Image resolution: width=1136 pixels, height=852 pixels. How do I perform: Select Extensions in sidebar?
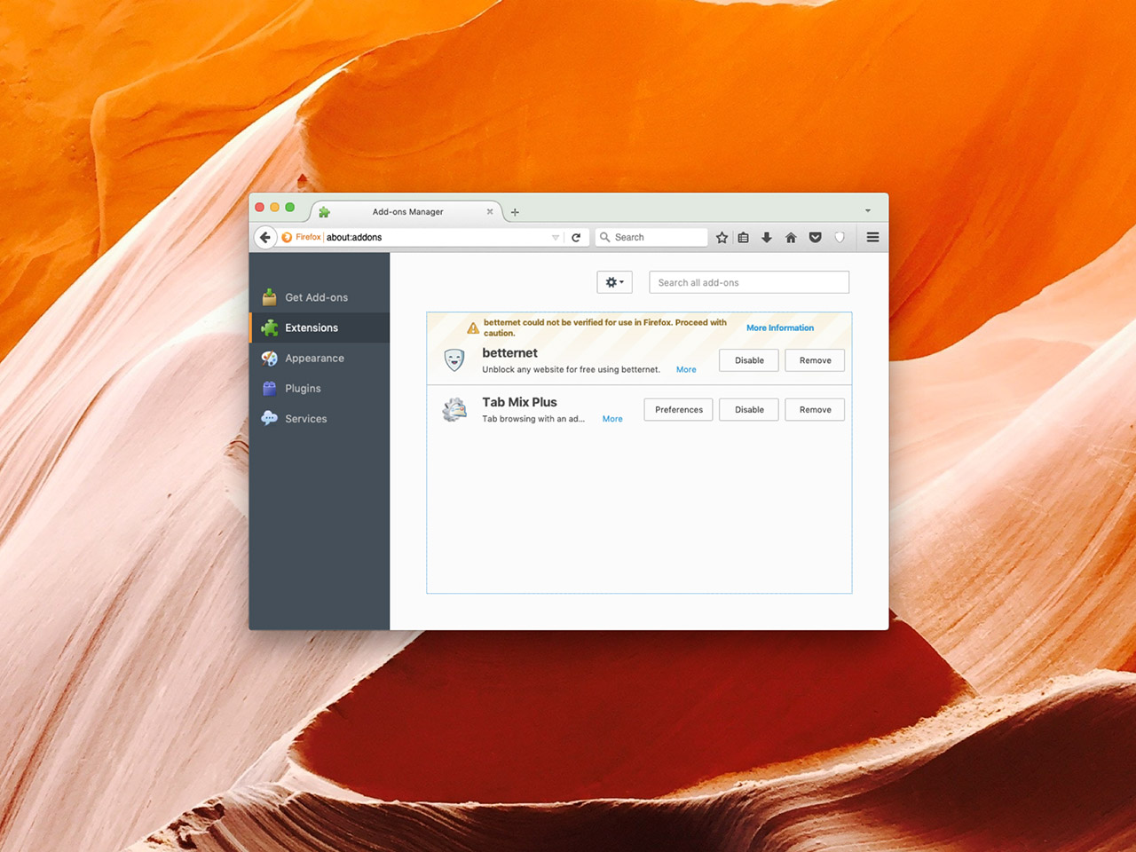(319, 327)
